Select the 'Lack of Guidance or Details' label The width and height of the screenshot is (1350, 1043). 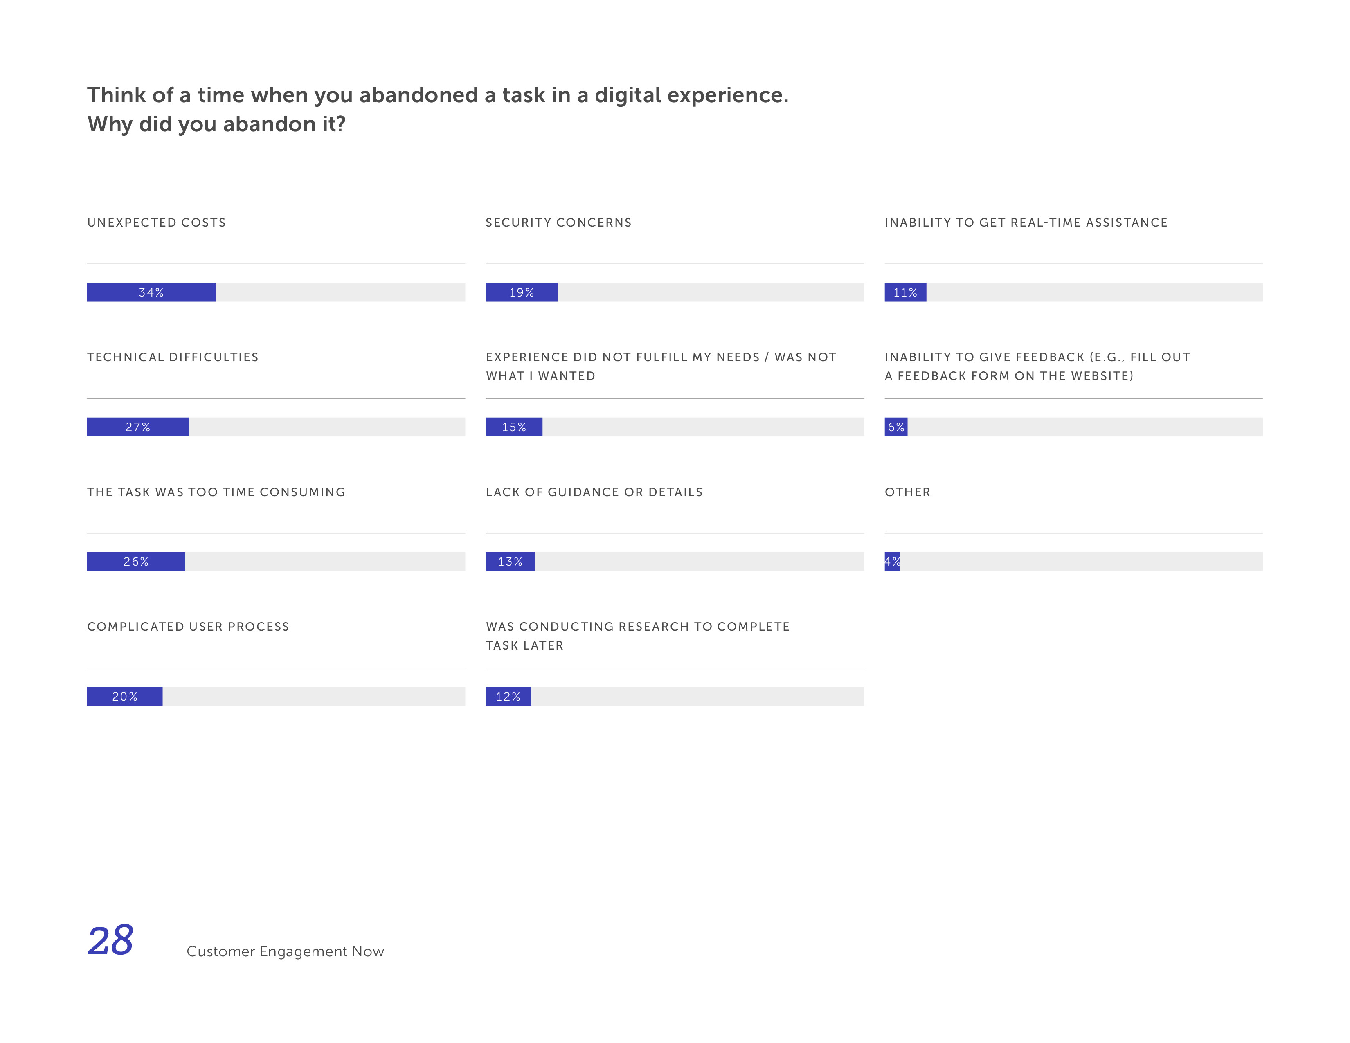pyautogui.click(x=594, y=492)
